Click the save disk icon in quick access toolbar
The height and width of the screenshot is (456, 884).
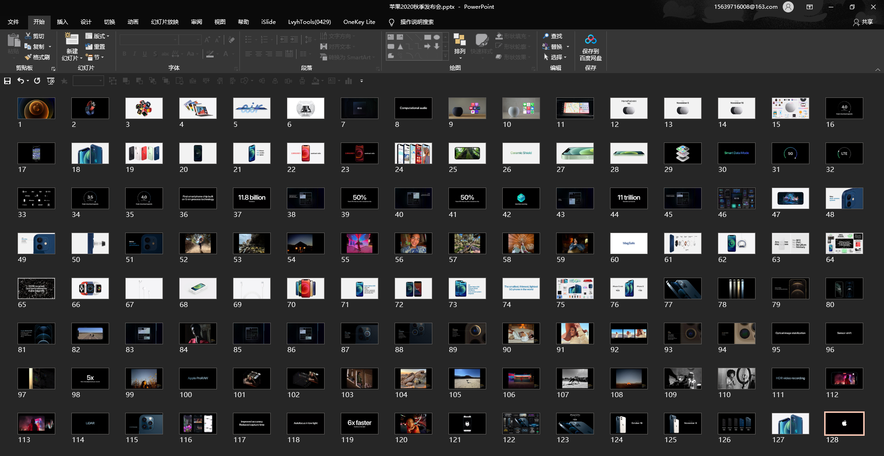(x=7, y=81)
